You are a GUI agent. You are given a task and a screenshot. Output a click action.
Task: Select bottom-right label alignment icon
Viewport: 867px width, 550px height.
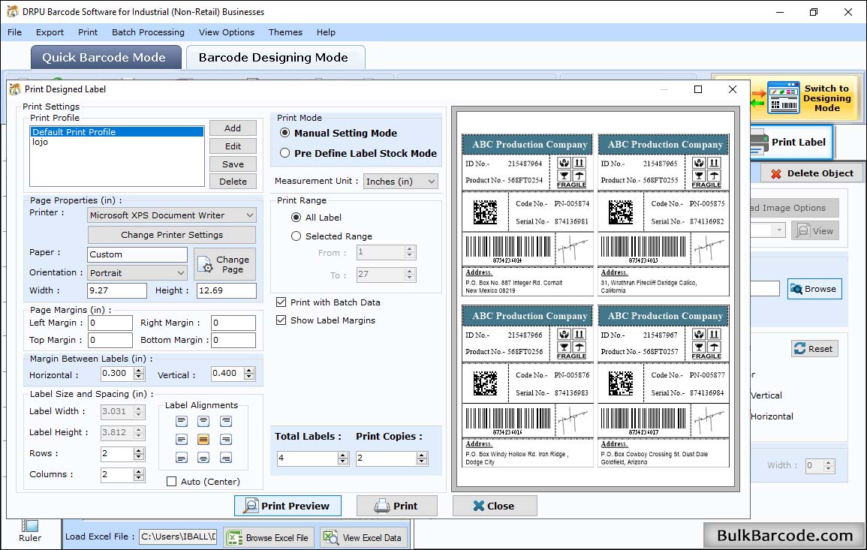click(x=226, y=458)
